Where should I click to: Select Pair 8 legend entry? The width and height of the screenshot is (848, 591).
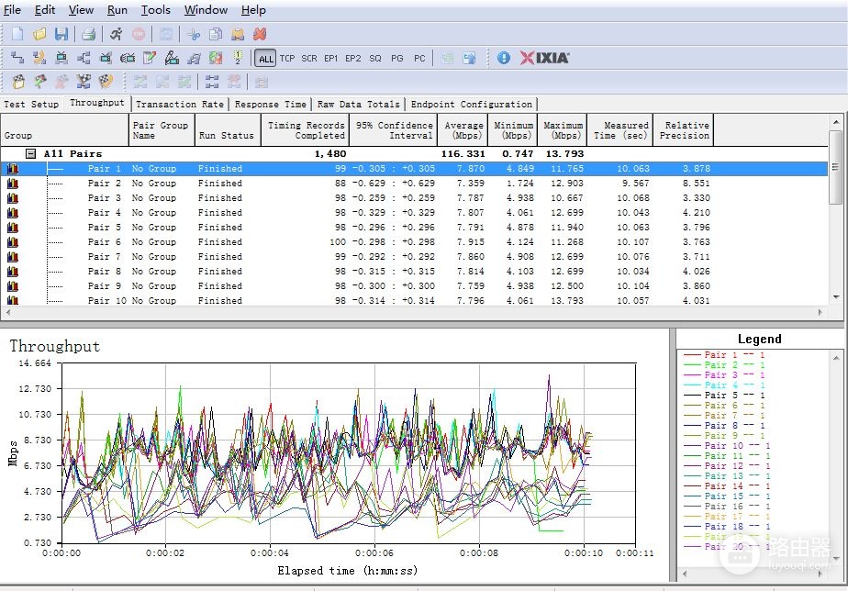click(733, 426)
